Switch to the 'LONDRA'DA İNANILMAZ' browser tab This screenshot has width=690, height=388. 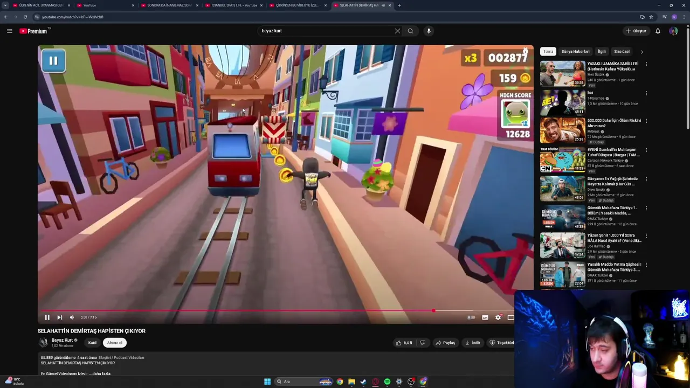(x=169, y=5)
